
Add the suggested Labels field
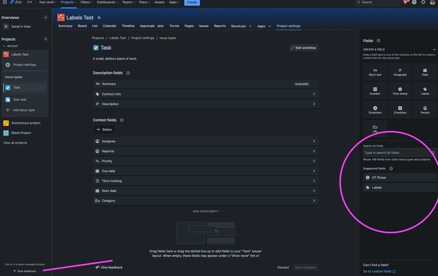pos(400,188)
